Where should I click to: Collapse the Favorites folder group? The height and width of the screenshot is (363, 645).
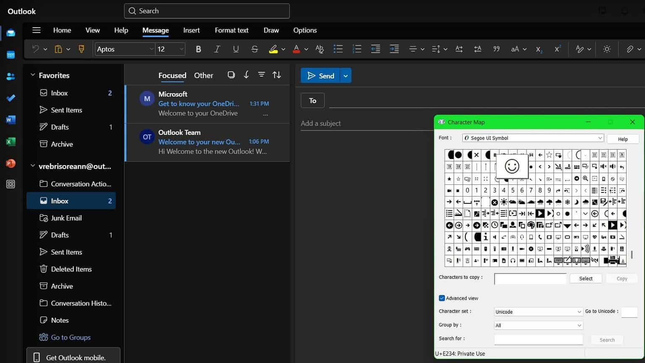point(33,75)
